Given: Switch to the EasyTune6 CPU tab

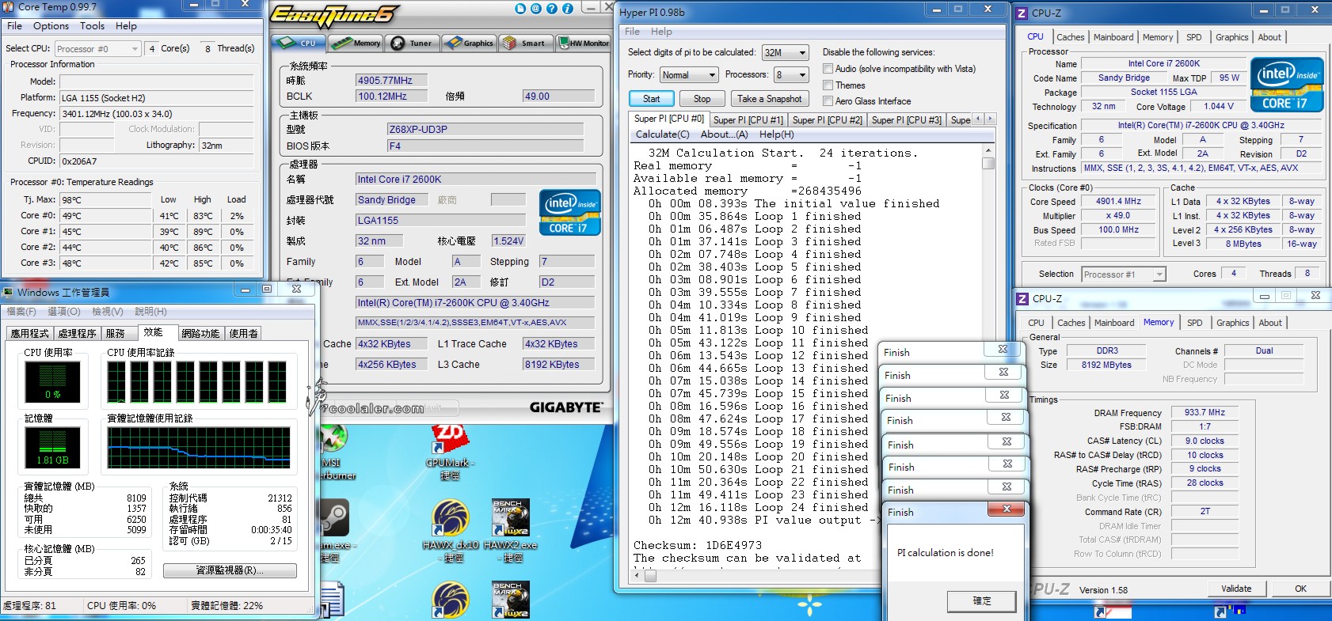Looking at the screenshot, I should click(299, 43).
